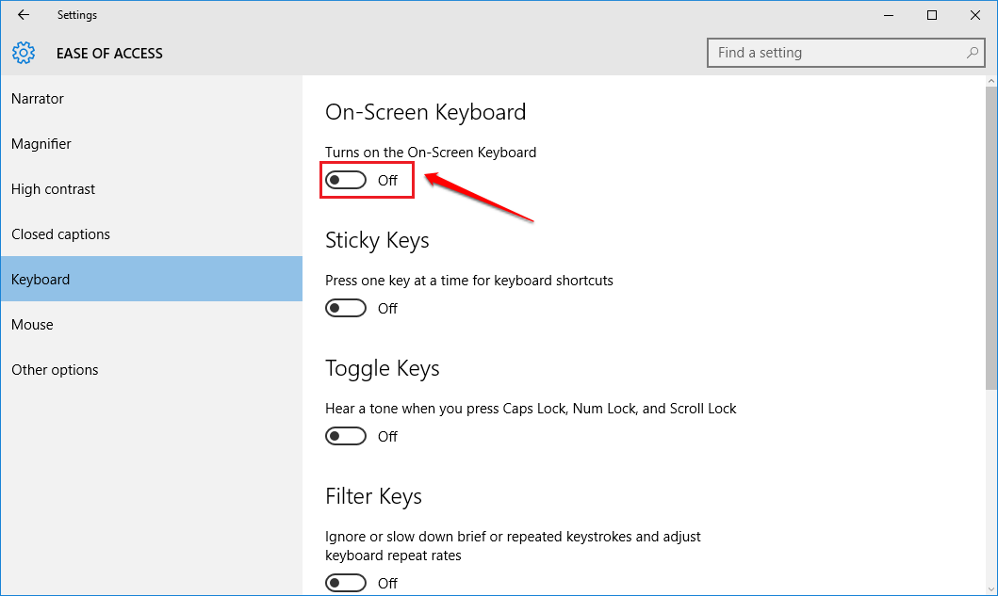Open Other options in the sidebar
Viewport: 998px width, 596px height.
click(55, 369)
